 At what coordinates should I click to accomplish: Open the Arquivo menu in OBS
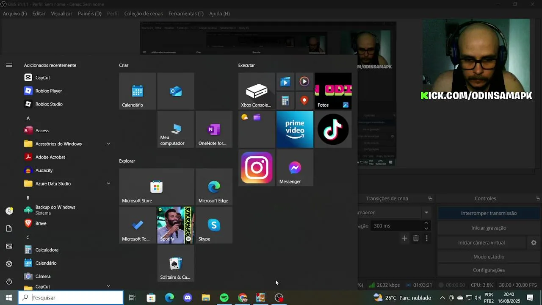click(15, 14)
